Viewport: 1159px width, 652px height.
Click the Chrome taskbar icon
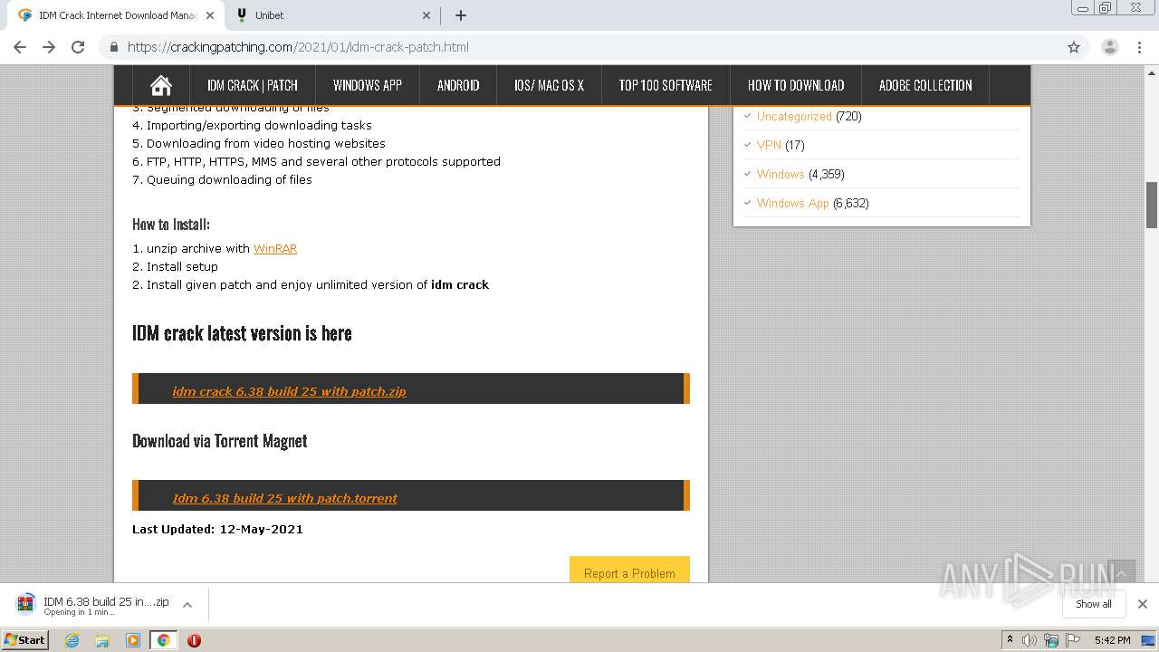pos(163,640)
